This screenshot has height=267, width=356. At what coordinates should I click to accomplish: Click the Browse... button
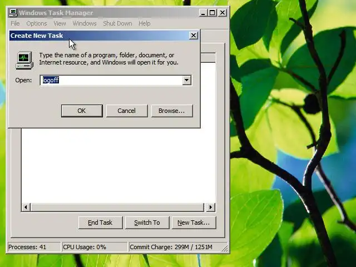coord(172,111)
